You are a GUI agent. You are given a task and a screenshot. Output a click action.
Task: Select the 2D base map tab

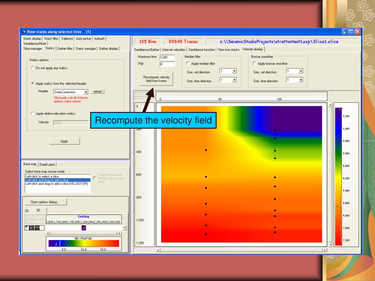[x=27, y=211]
